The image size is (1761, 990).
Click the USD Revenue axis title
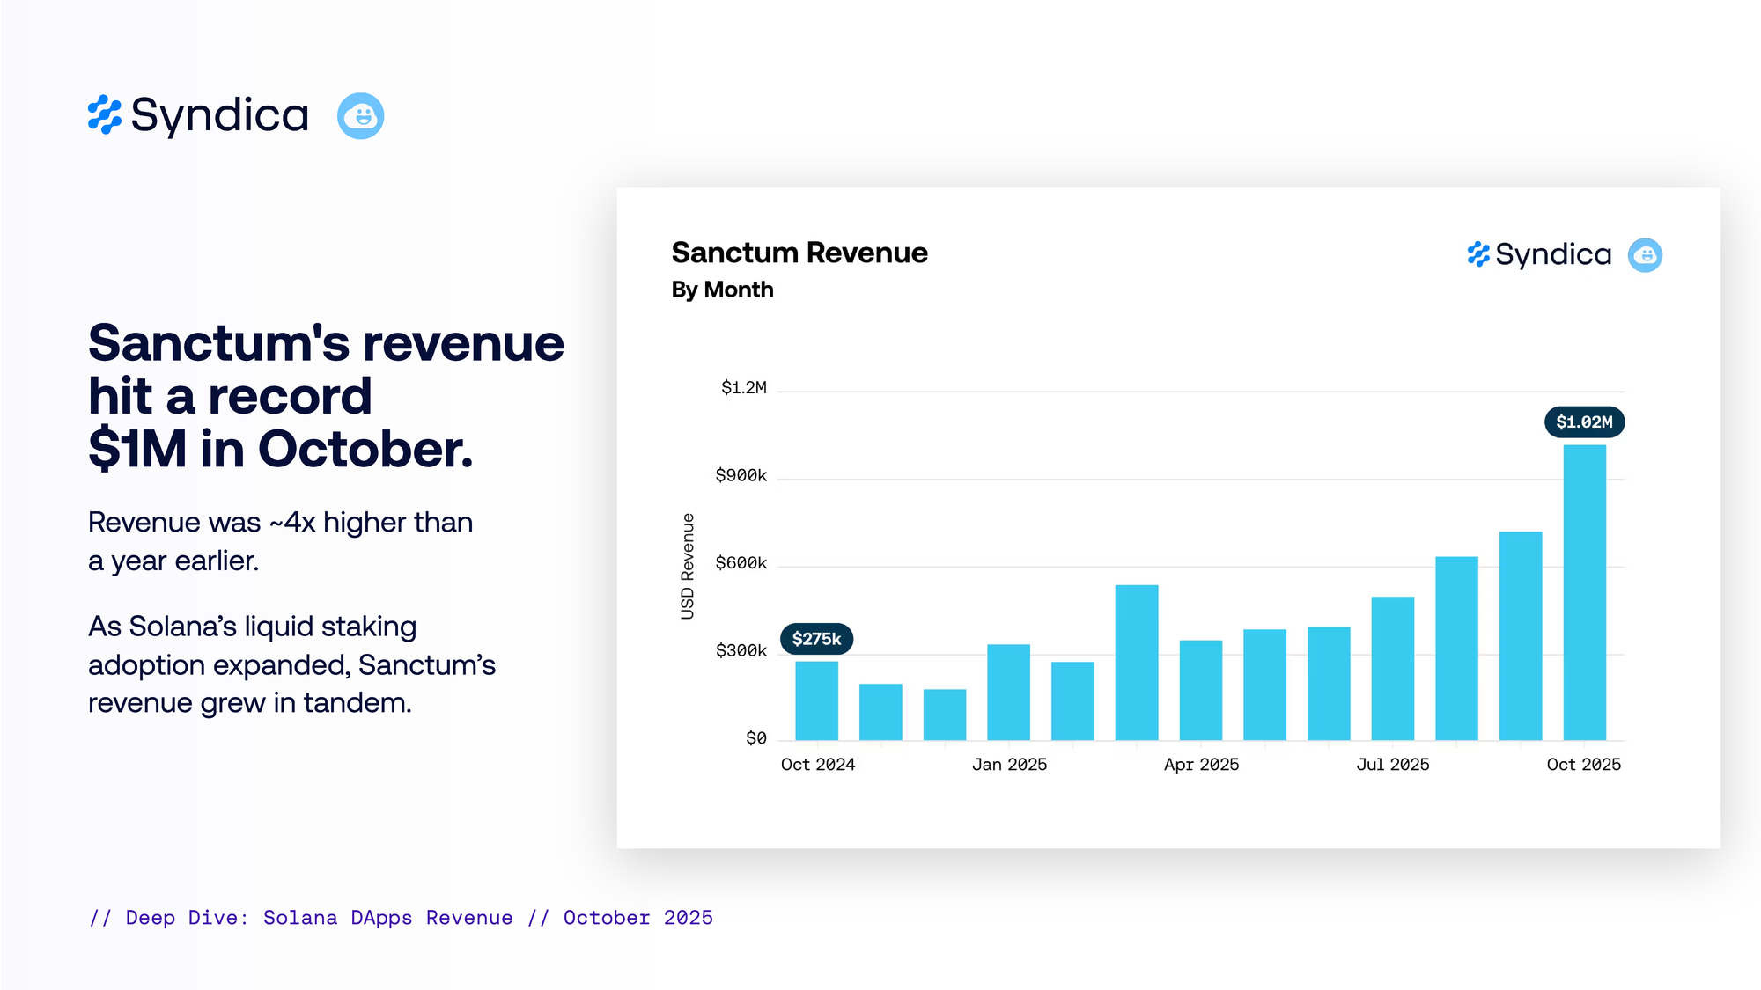[x=688, y=566]
